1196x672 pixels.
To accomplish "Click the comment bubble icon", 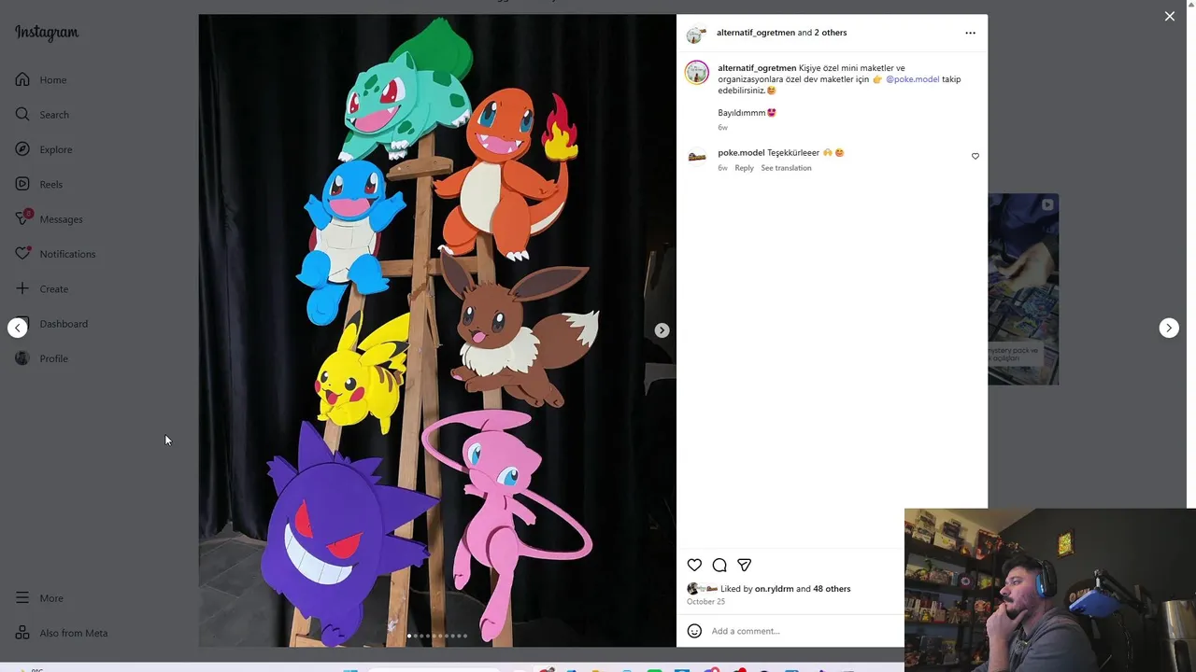I will pyautogui.click(x=719, y=565).
